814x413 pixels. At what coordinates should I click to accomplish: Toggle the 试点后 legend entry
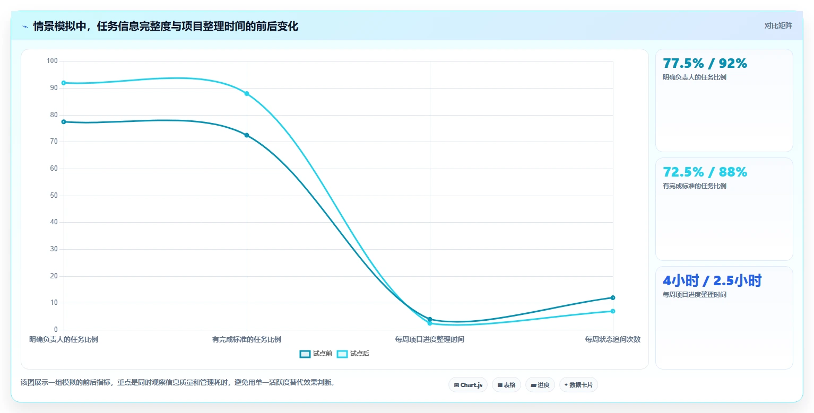[353, 354]
